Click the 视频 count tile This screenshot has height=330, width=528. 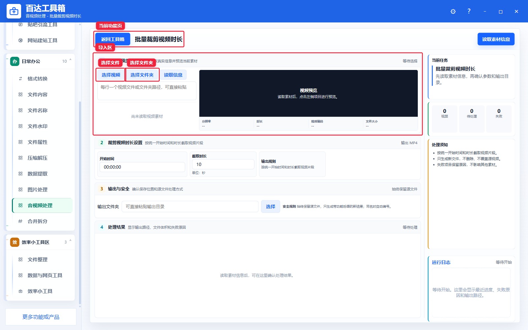point(445,119)
